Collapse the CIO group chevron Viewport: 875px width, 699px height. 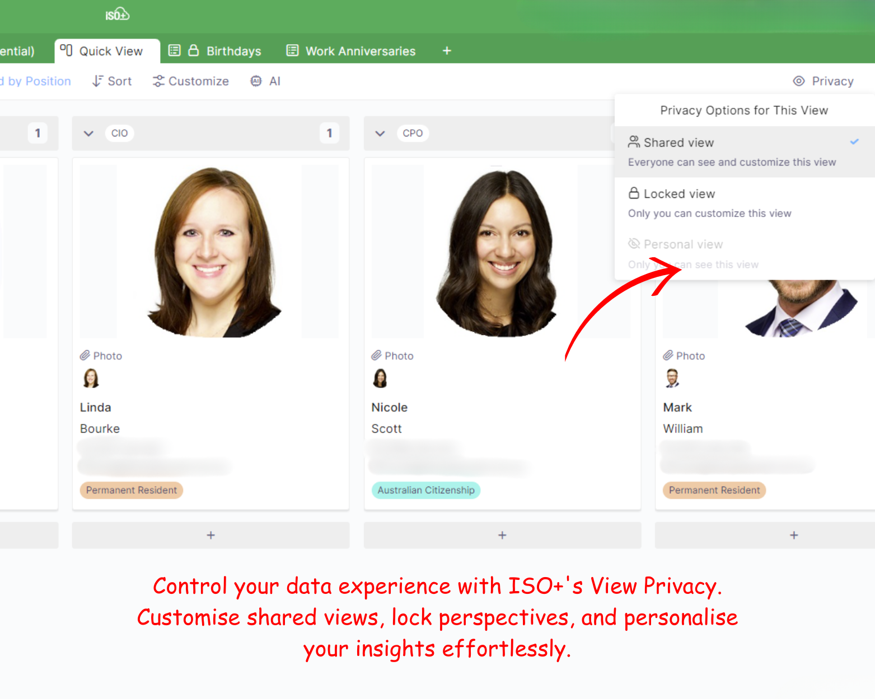tap(88, 133)
